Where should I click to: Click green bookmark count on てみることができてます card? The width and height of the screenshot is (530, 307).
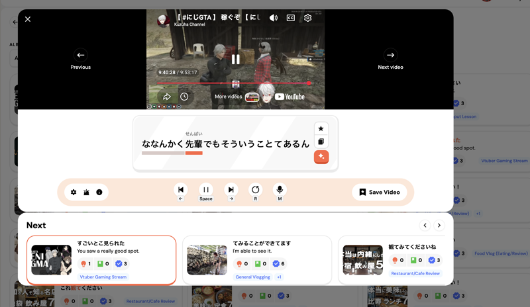pyautogui.click(x=260, y=264)
